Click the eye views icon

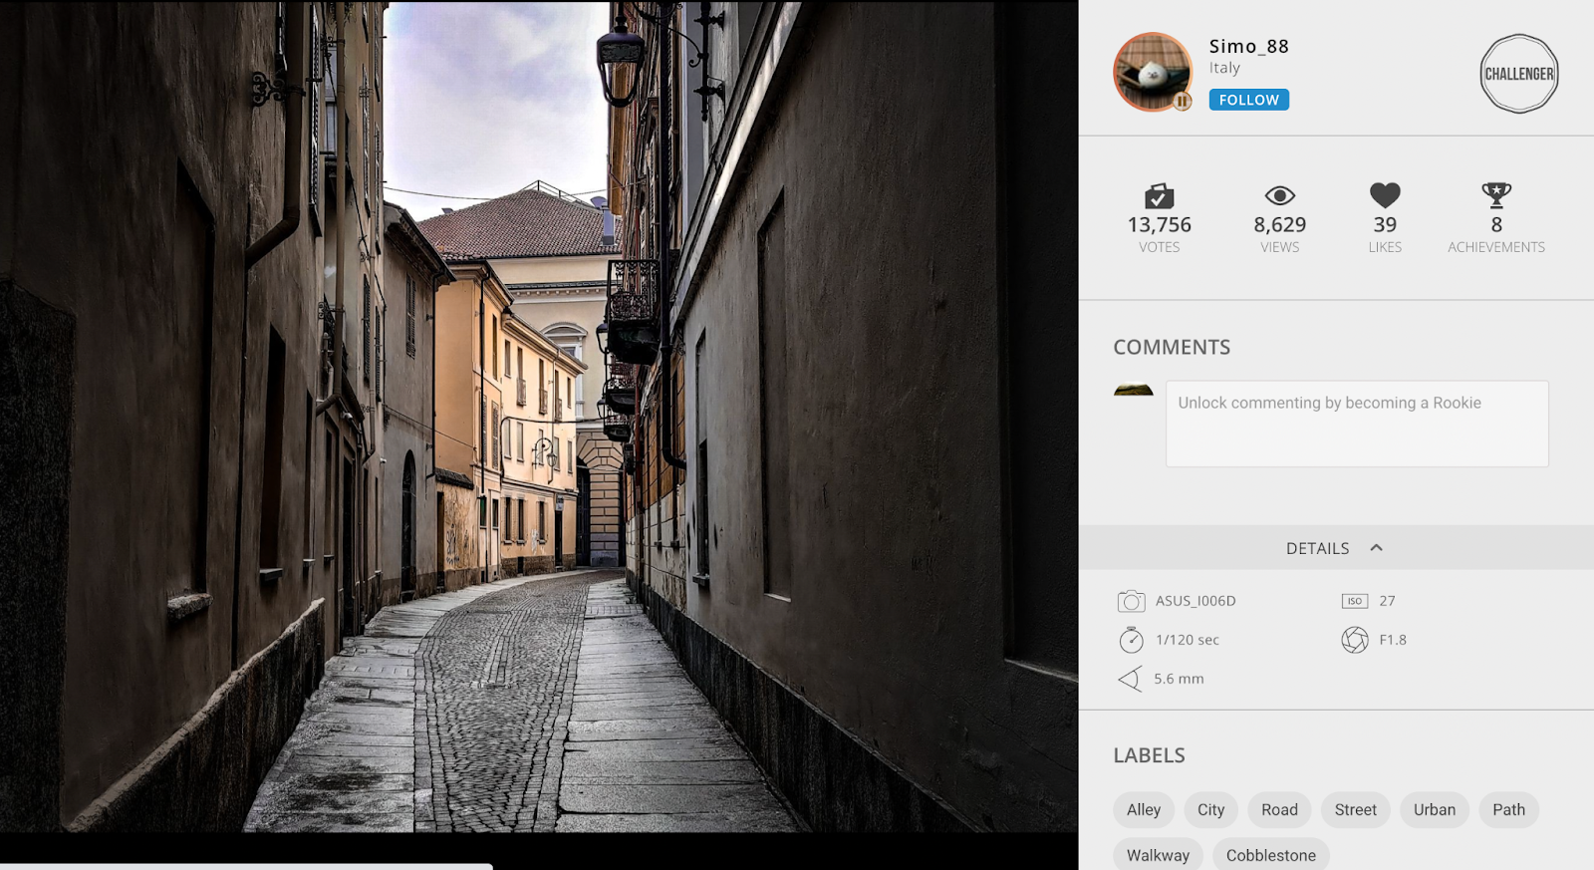click(1279, 195)
